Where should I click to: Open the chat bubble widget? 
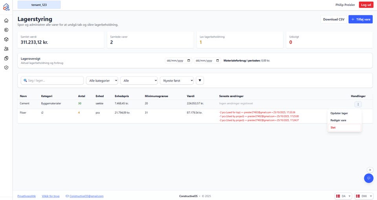pos(368,178)
